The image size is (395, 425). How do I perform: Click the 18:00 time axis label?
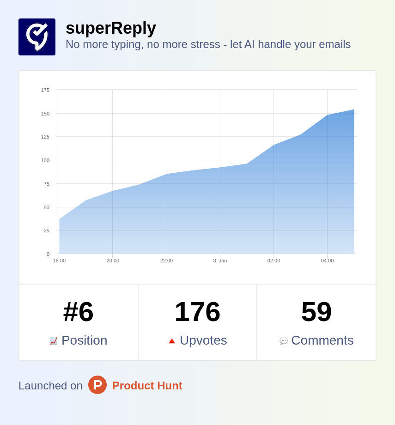click(x=59, y=261)
